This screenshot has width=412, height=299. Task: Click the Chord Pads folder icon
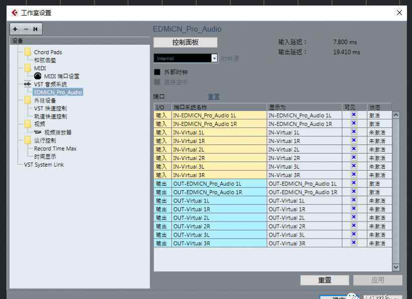28,52
